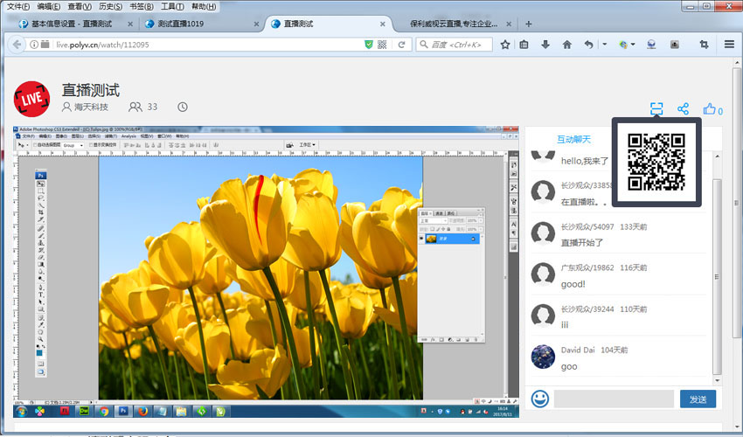
Task: Click the bookmark star icon in toolbar
Action: [x=505, y=45]
